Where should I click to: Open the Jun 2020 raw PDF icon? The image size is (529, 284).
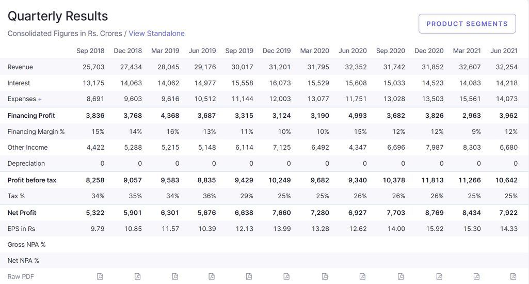point(362,277)
